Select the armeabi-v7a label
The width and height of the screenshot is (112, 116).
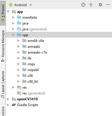pos(37,52)
